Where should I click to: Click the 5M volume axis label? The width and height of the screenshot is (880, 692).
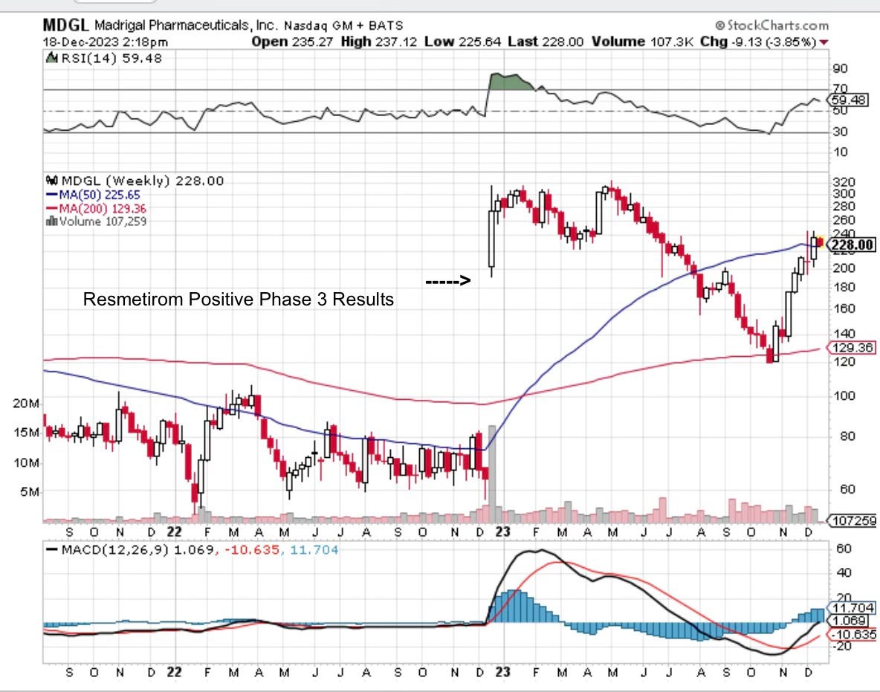(29, 492)
